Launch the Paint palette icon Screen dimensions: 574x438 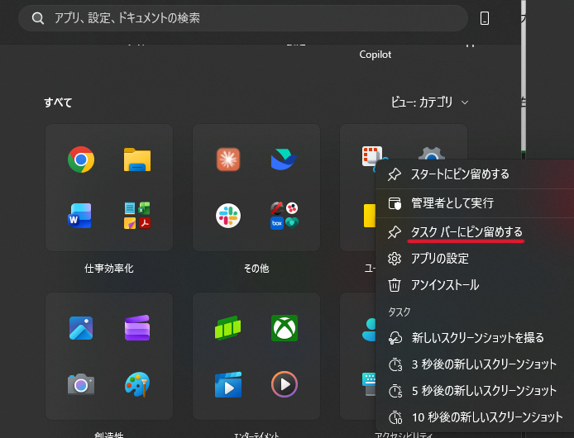[137, 384]
